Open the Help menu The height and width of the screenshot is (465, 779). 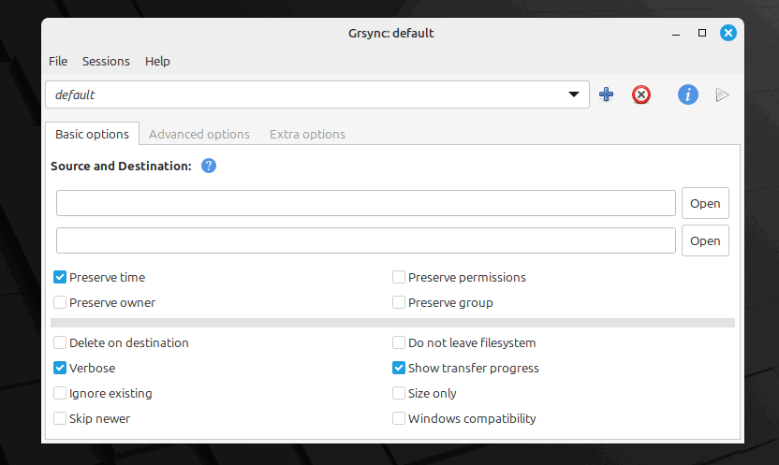pyautogui.click(x=157, y=61)
